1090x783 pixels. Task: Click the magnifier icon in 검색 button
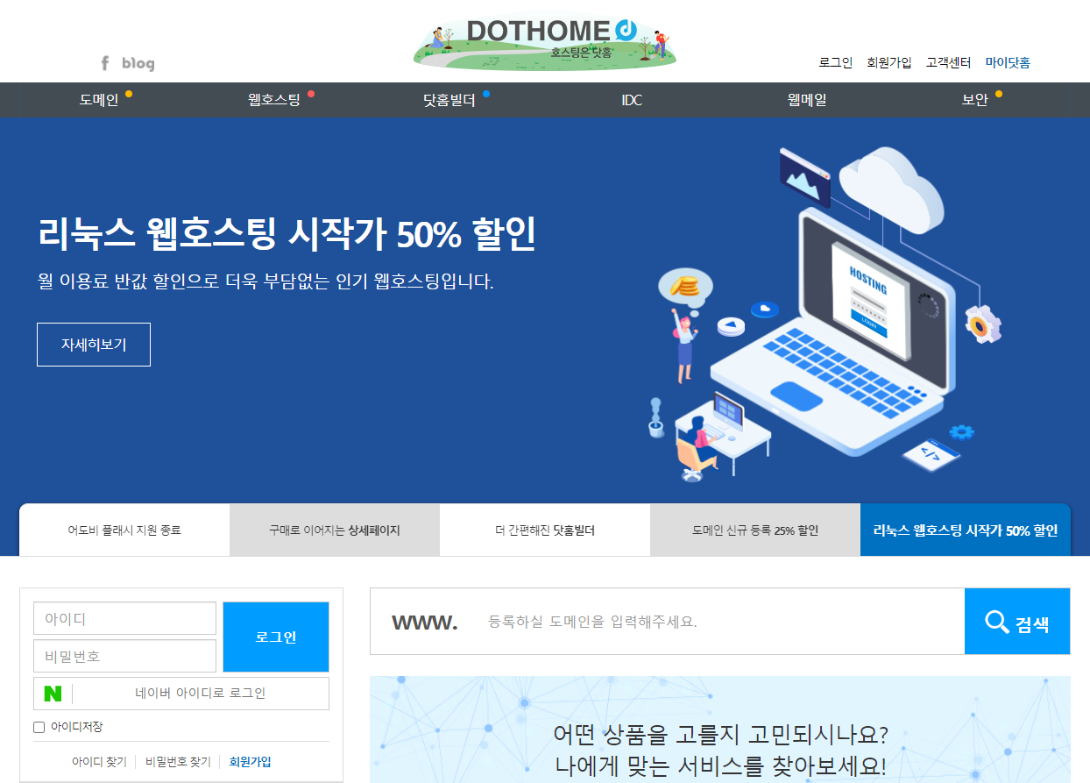click(997, 622)
